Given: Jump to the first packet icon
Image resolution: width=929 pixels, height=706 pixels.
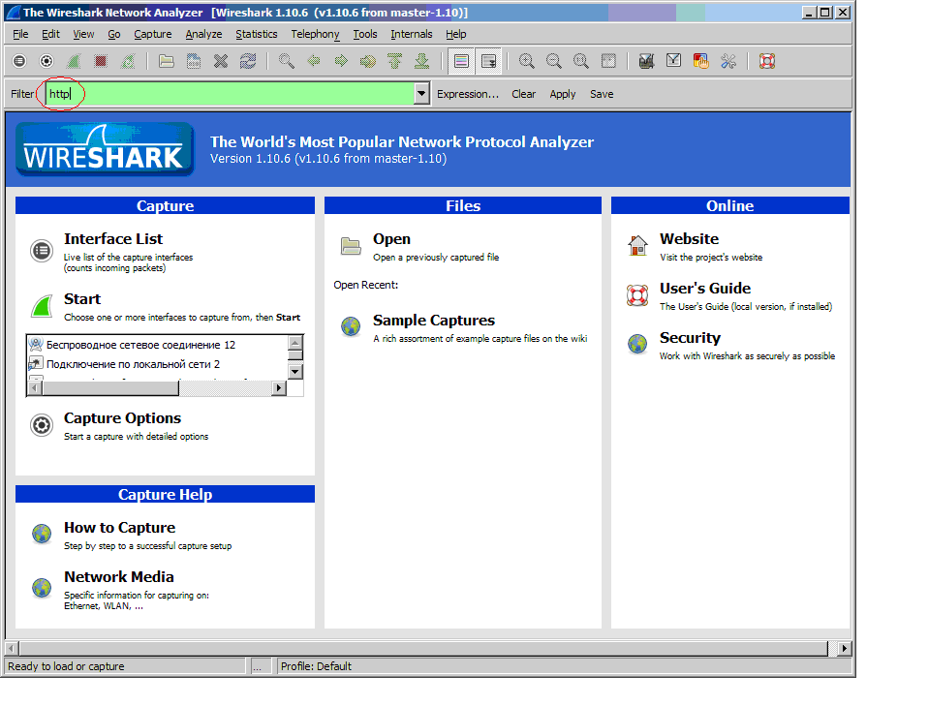Looking at the screenshot, I should (395, 61).
